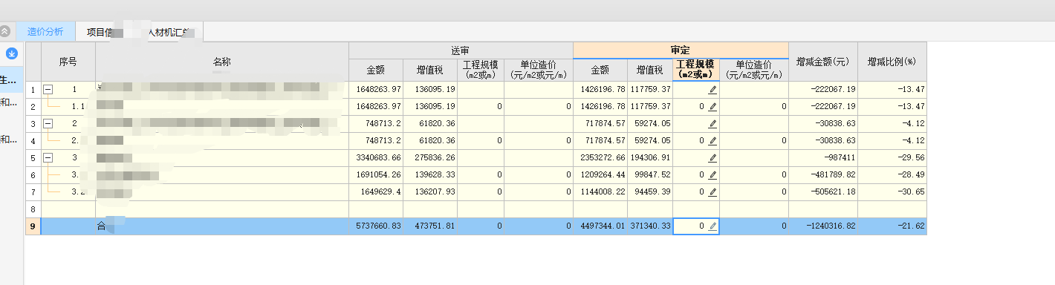Click the 增减金额(元) column header
This screenshot has height=285, width=1055.
tap(822, 62)
